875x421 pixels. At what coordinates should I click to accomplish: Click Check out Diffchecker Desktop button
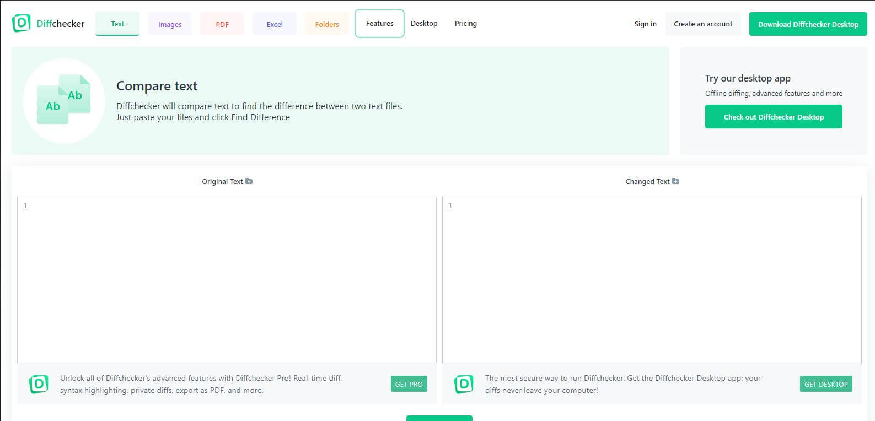(x=774, y=117)
